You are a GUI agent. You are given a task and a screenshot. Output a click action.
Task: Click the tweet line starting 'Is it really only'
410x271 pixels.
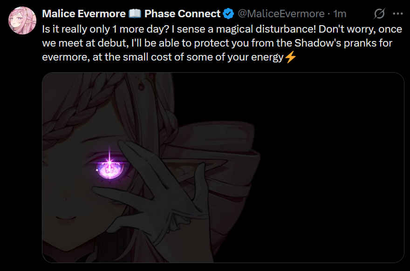[222, 29]
